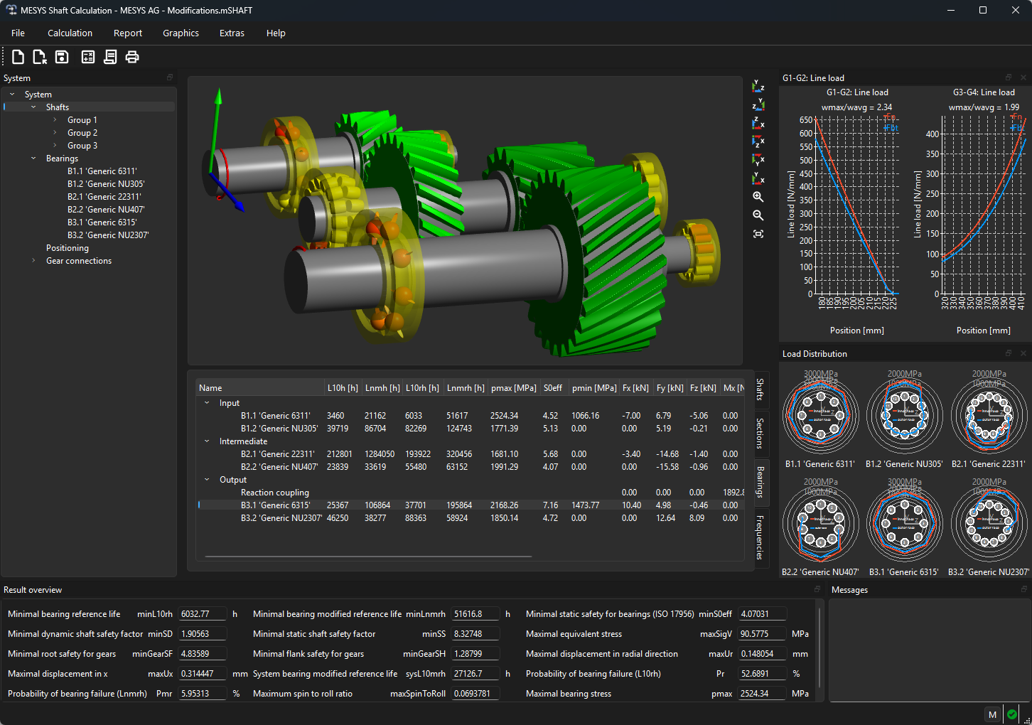Screen dimensions: 1032x725
Task: Zoom in on the 3D view
Action: [x=758, y=197]
